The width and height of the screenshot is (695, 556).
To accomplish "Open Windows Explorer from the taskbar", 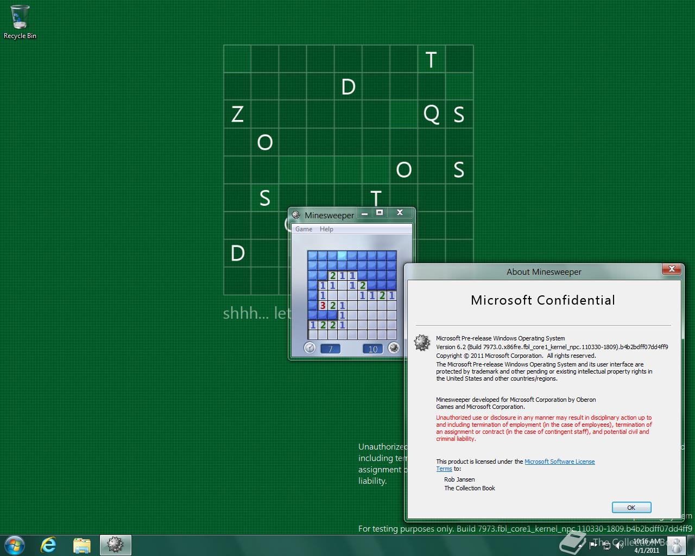I will [82, 545].
